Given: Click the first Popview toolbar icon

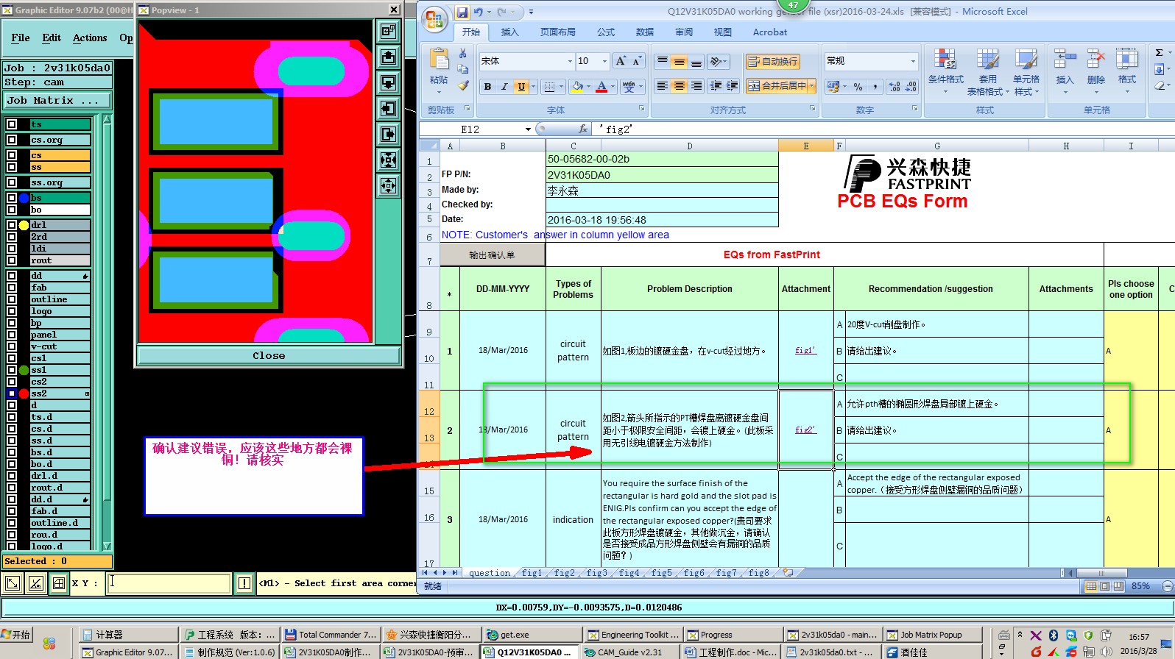Looking at the screenshot, I should pyautogui.click(x=388, y=31).
